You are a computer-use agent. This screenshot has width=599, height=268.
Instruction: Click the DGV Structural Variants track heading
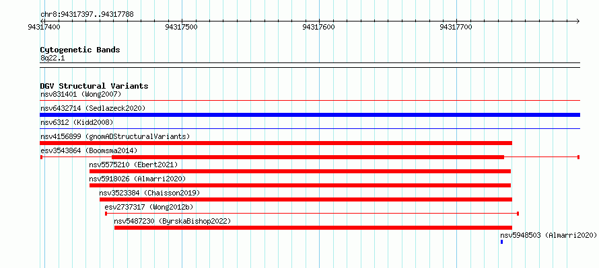click(x=94, y=86)
